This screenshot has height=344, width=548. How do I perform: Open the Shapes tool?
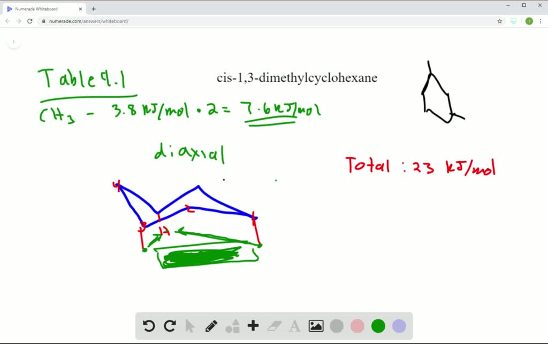pyautogui.click(x=232, y=325)
